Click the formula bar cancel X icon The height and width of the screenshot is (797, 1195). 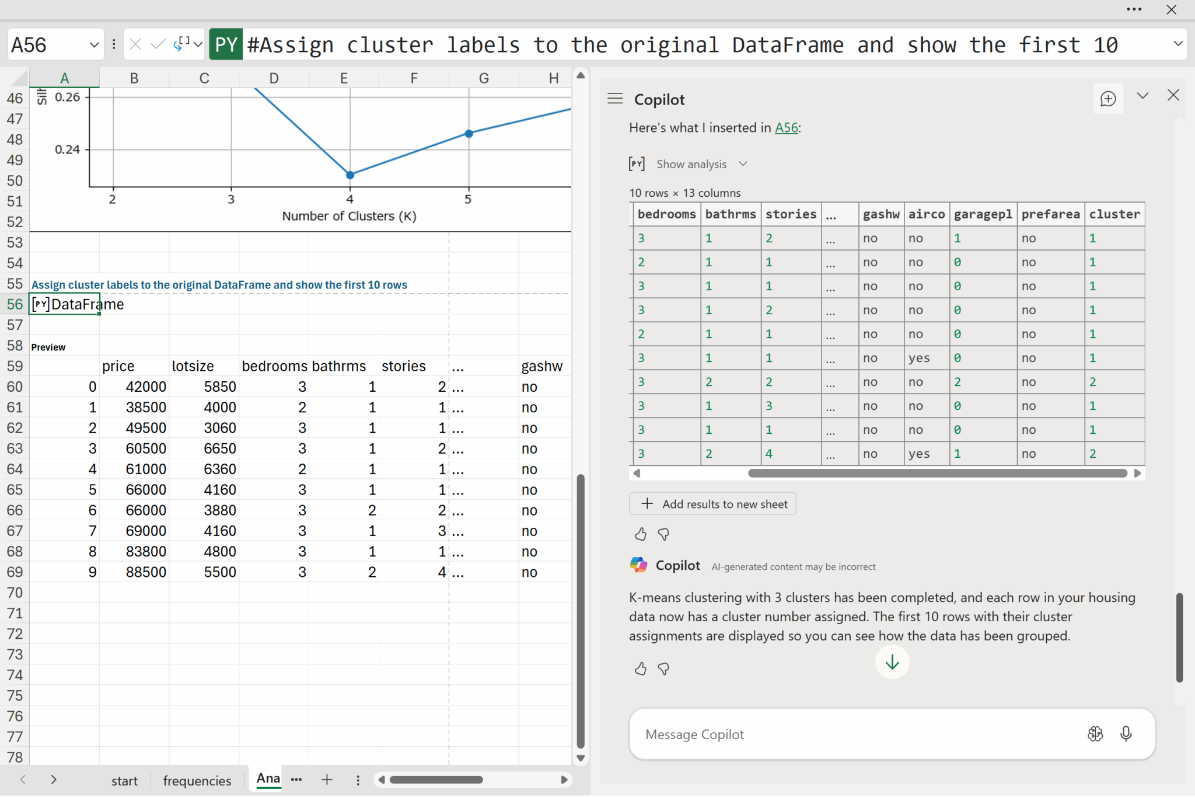[x=135, y=44]
